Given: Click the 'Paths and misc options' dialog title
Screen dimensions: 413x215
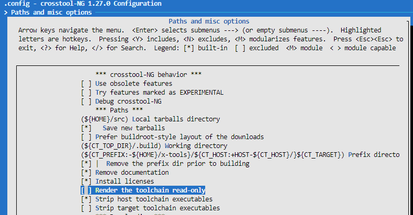Looking at the screenshot, I should pyautogui.click(x=209, y=21).
